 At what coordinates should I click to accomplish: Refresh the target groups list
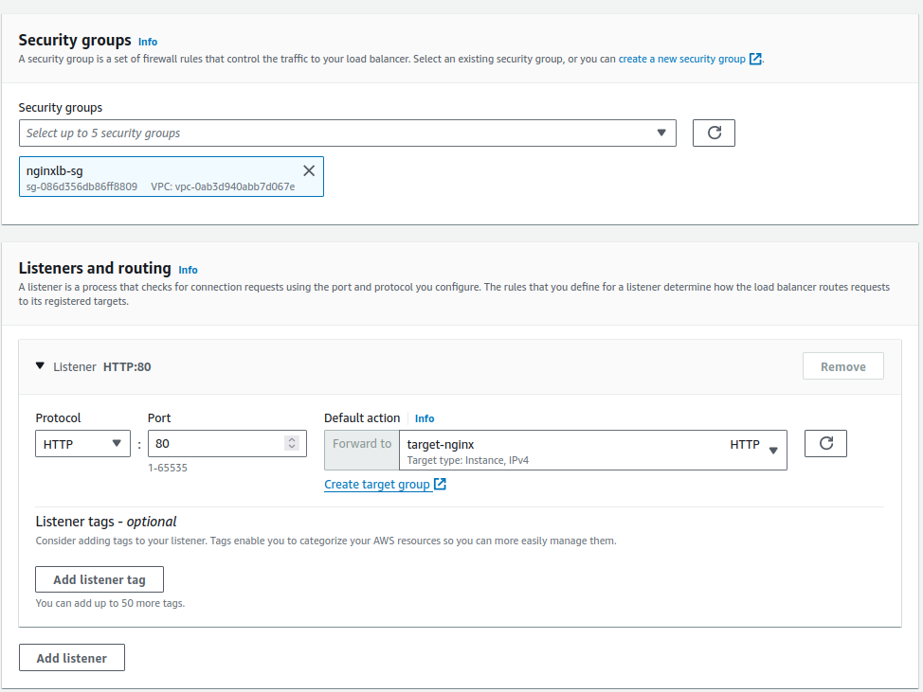point(825,443)
